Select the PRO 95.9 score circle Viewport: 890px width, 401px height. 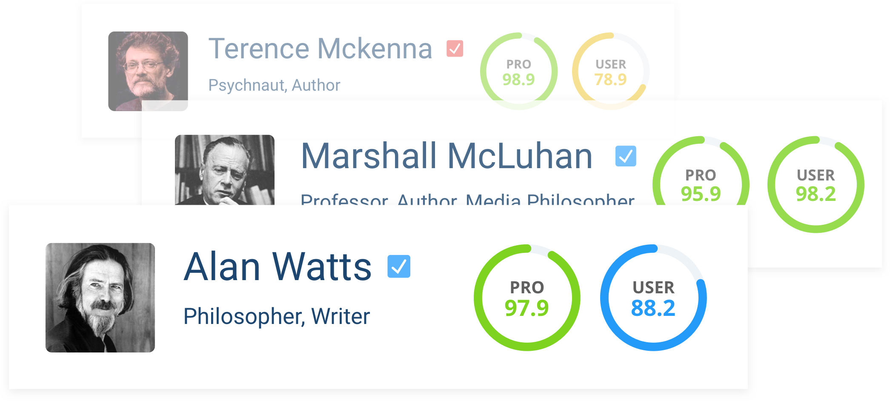point(701,171)
